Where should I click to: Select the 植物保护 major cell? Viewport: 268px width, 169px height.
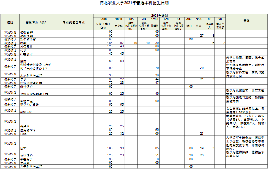point(27,155)
